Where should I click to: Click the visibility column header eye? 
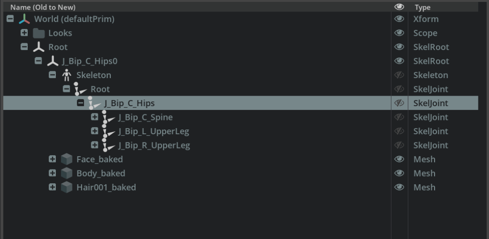tap(399, 7)
